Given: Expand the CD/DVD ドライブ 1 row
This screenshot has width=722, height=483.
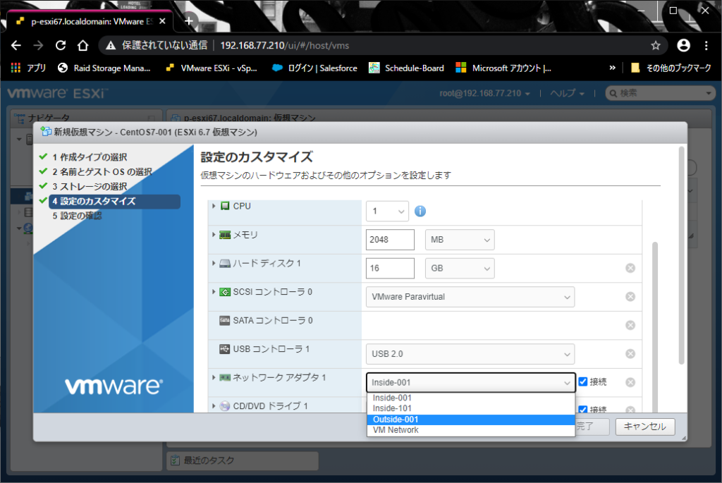Looking at the screenshot, I should click(214, 406).
